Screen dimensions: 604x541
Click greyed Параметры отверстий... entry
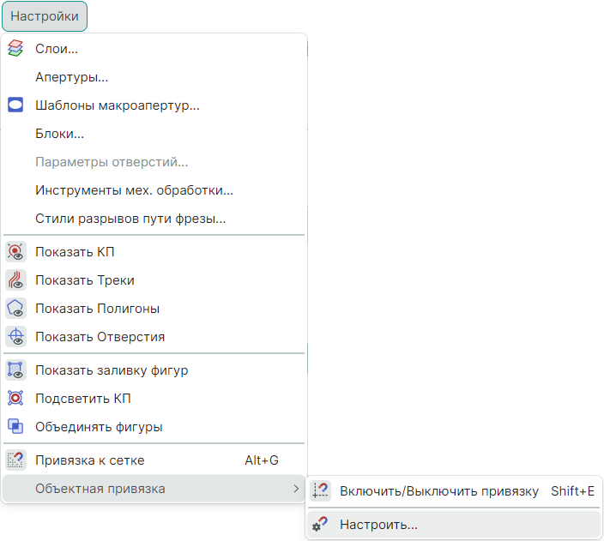pos(112,162)
